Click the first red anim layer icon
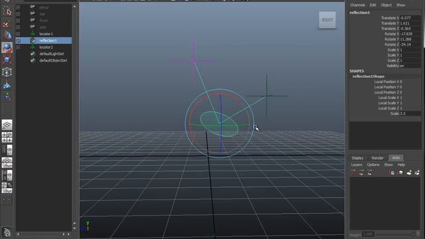 click(353, 173)
